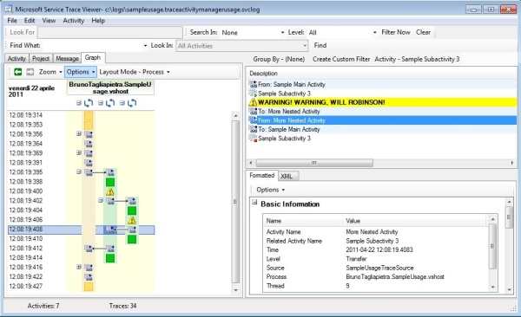The image size is (521, 317).
Task: Click the trace list horizontal scrollbar thumb
Action: coord(314,163)
